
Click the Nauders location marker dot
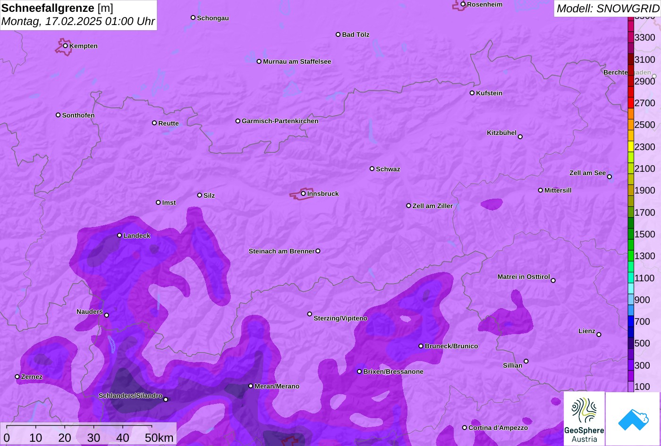[x=107, y=315]
